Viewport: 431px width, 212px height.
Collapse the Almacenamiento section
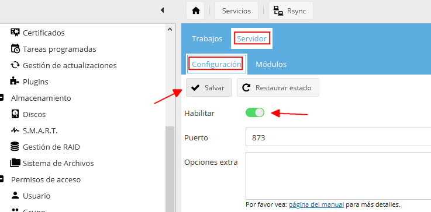(1, 97)
